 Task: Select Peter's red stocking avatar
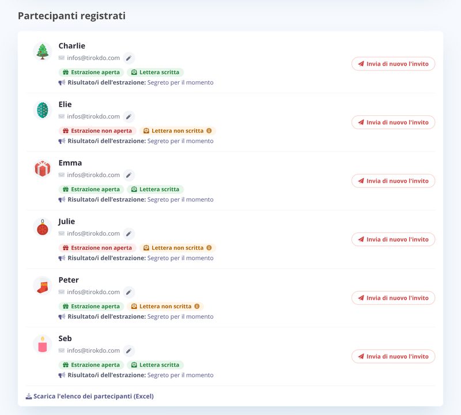click(43, 285)
